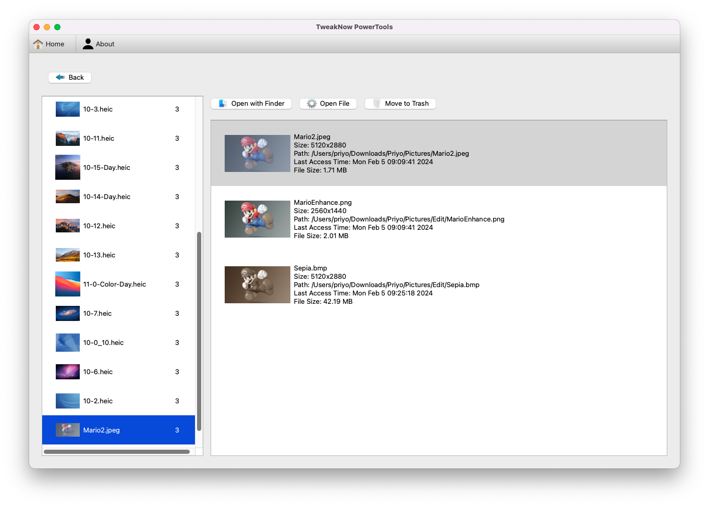Click the Home house icon
The height and width of the screenshot is (507, 709).
[x=38, y=44]
